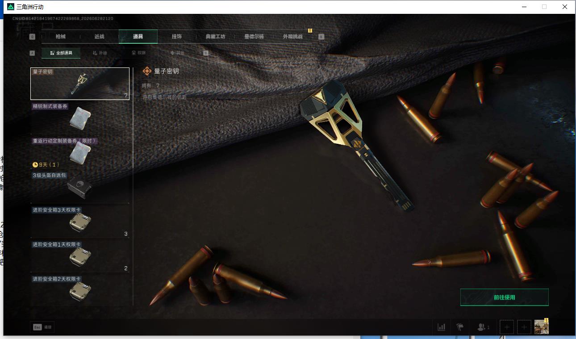Click the CN UID string at top
Viewport: 576px width, 339px height.
coord(63,19)
